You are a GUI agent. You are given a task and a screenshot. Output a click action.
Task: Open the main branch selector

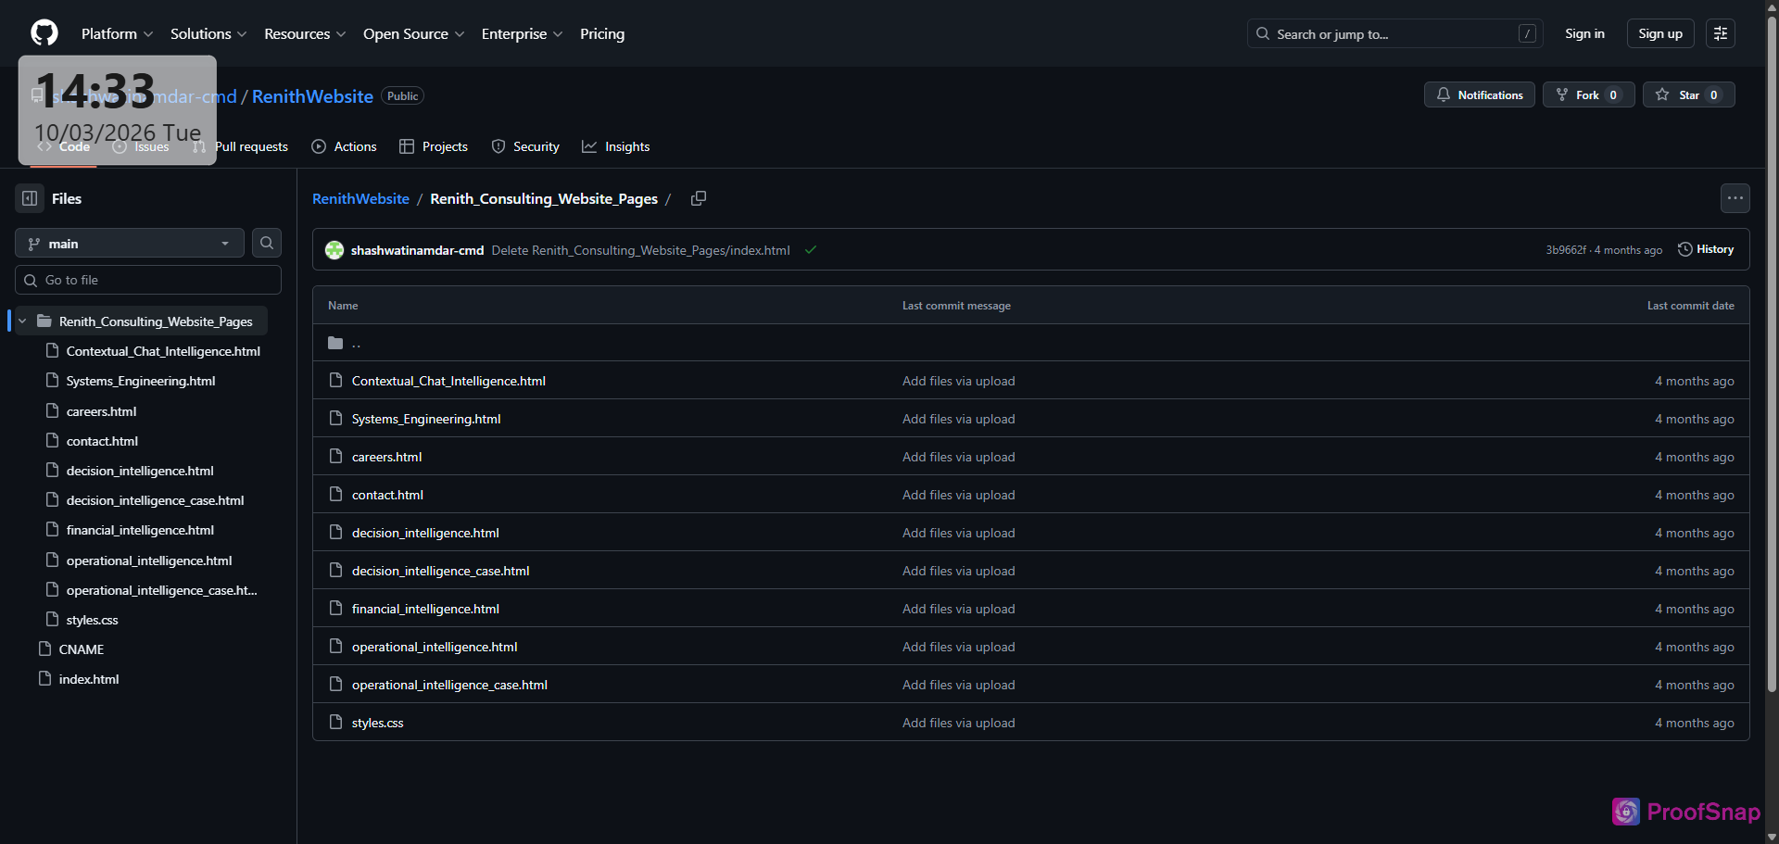[x=130, y=244]
